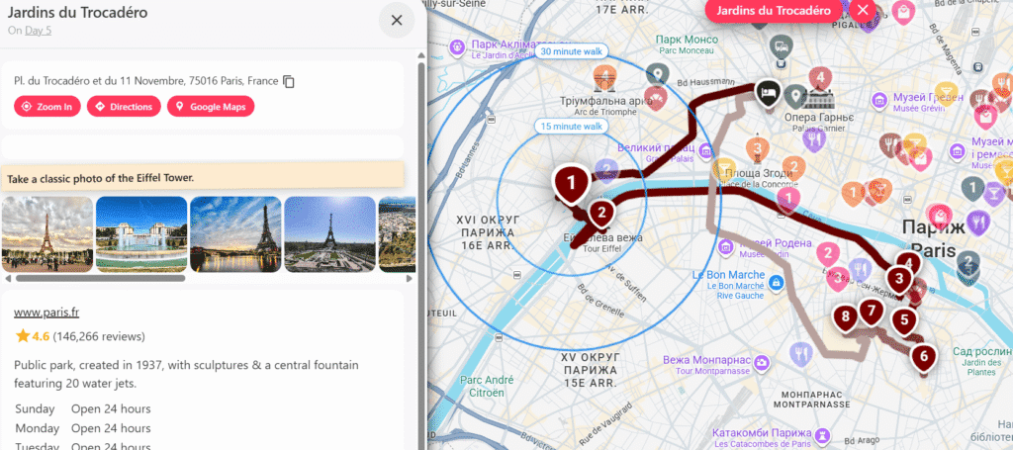The height and width of the screenshot is (450, 1013).
Task: Click the photo strip horizontal scrollbar thumb
Action: pos(100,279)
